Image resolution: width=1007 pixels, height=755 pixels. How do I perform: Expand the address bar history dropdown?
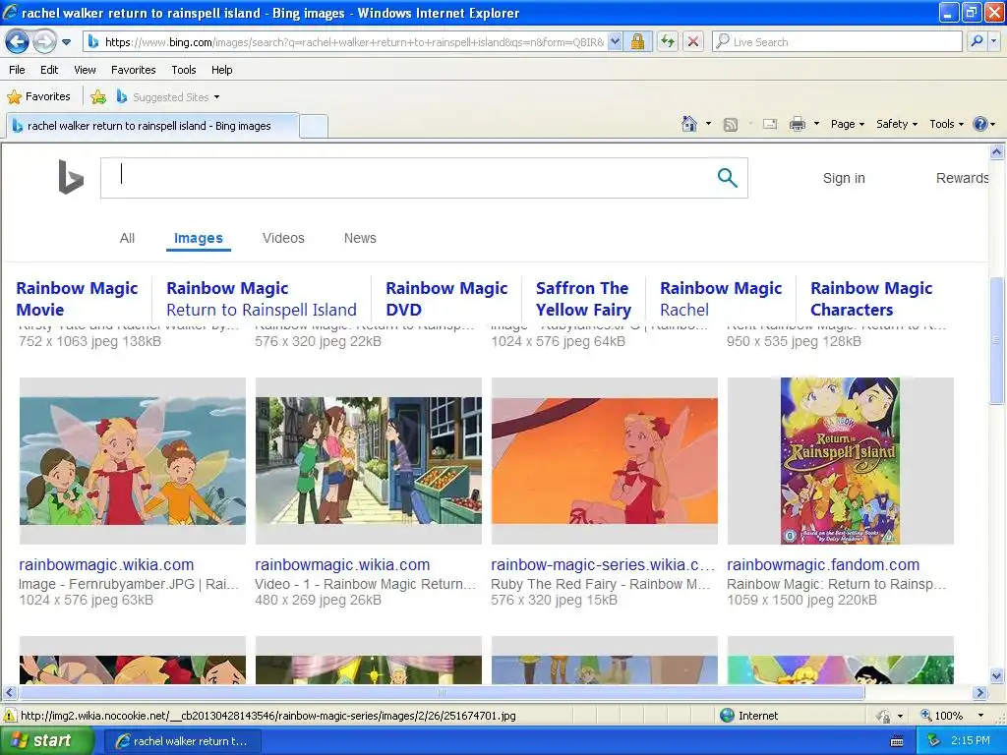pos(615,42)
